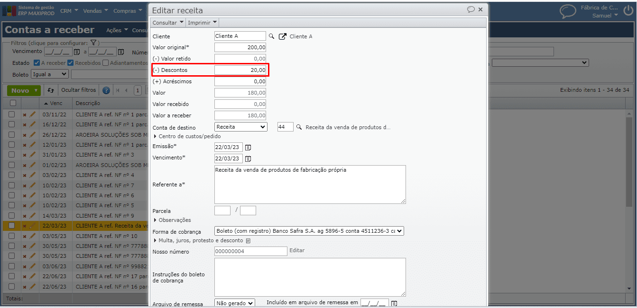Image resolution: width=637 pixels, height=308 pixels.
Task: Open the Consultar menu in dialog
Action: pyautogui.click(x=168, y=22)
